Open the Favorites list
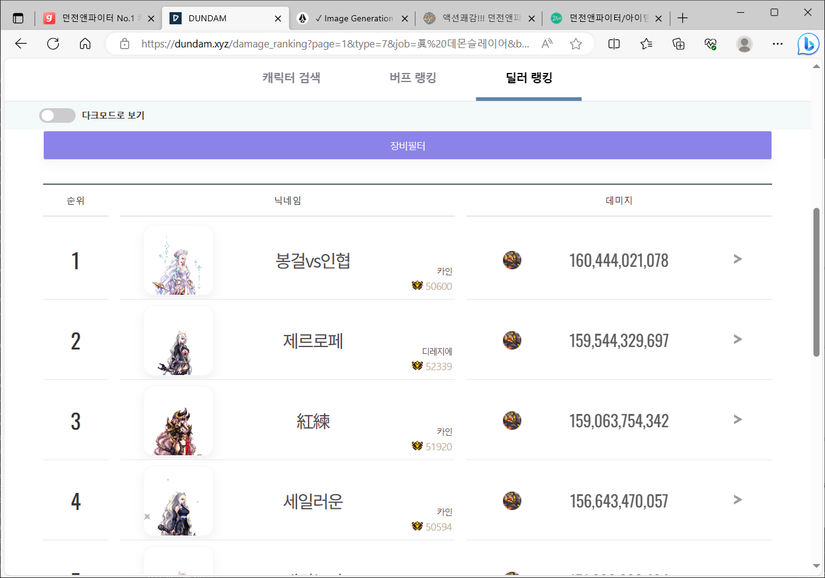Viewport: 825px width, 578px height. pyautogui.click(x=646, y=44)
